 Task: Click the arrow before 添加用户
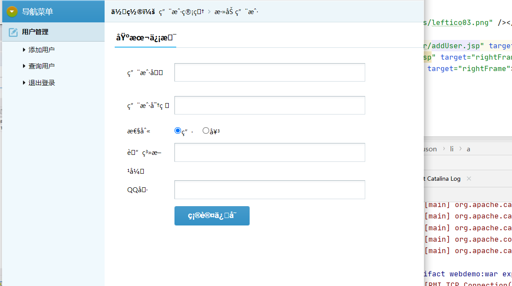coord(24,50)
